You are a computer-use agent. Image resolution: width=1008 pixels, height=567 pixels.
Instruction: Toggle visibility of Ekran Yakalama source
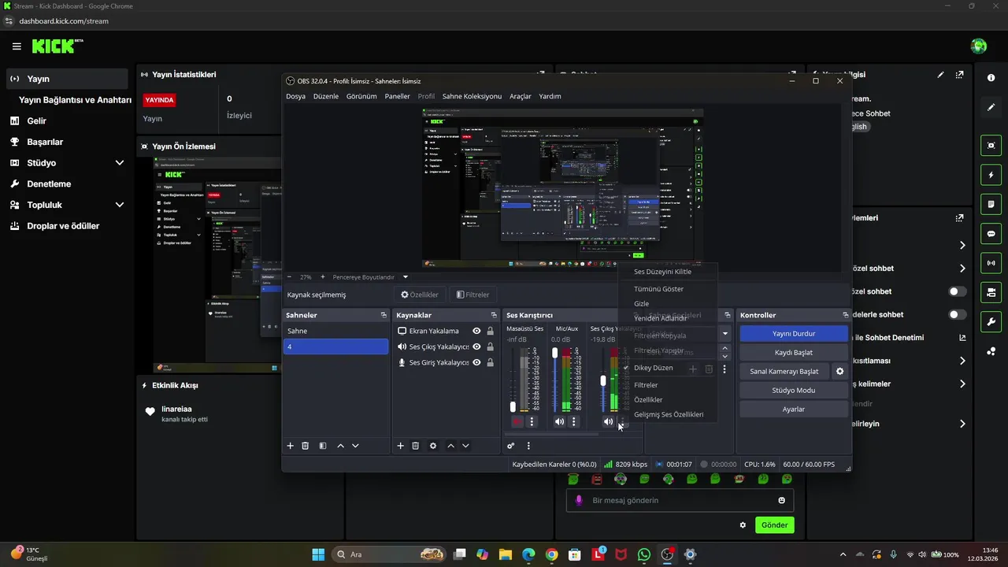pyautogui.click(x=476, y=331)
